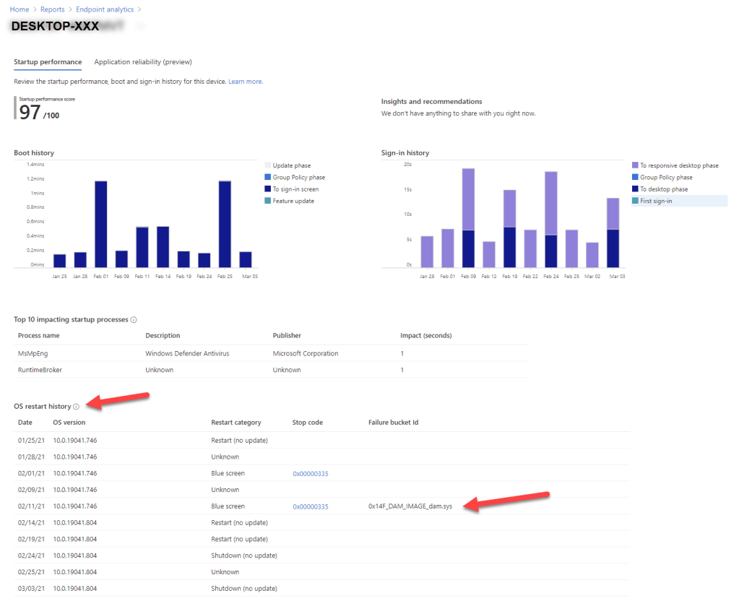Viewport: 739px width, 601px height.
Task: Click the info icon beside Top 10 impacting startup processes
Action: click(x=134, y=319)
